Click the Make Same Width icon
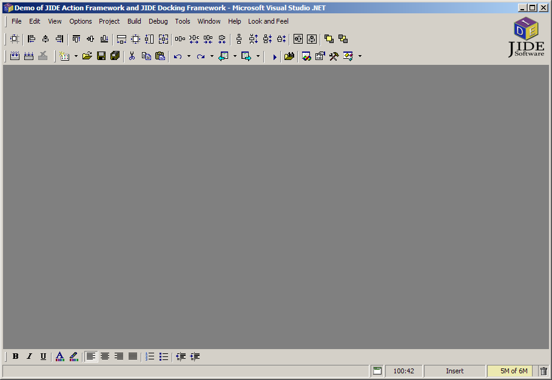Viewport: 552px width, 380px height. coord(121,39)
